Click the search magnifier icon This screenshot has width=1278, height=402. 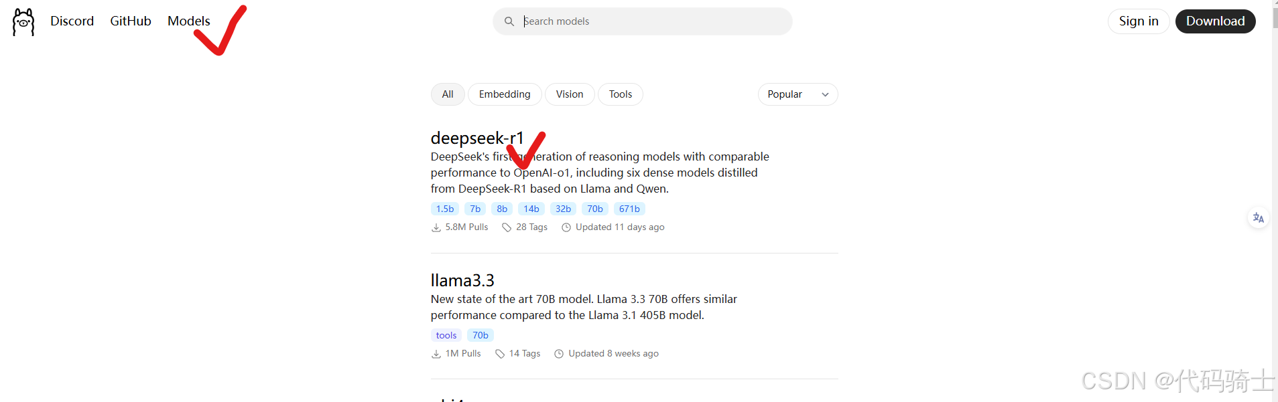509,21
